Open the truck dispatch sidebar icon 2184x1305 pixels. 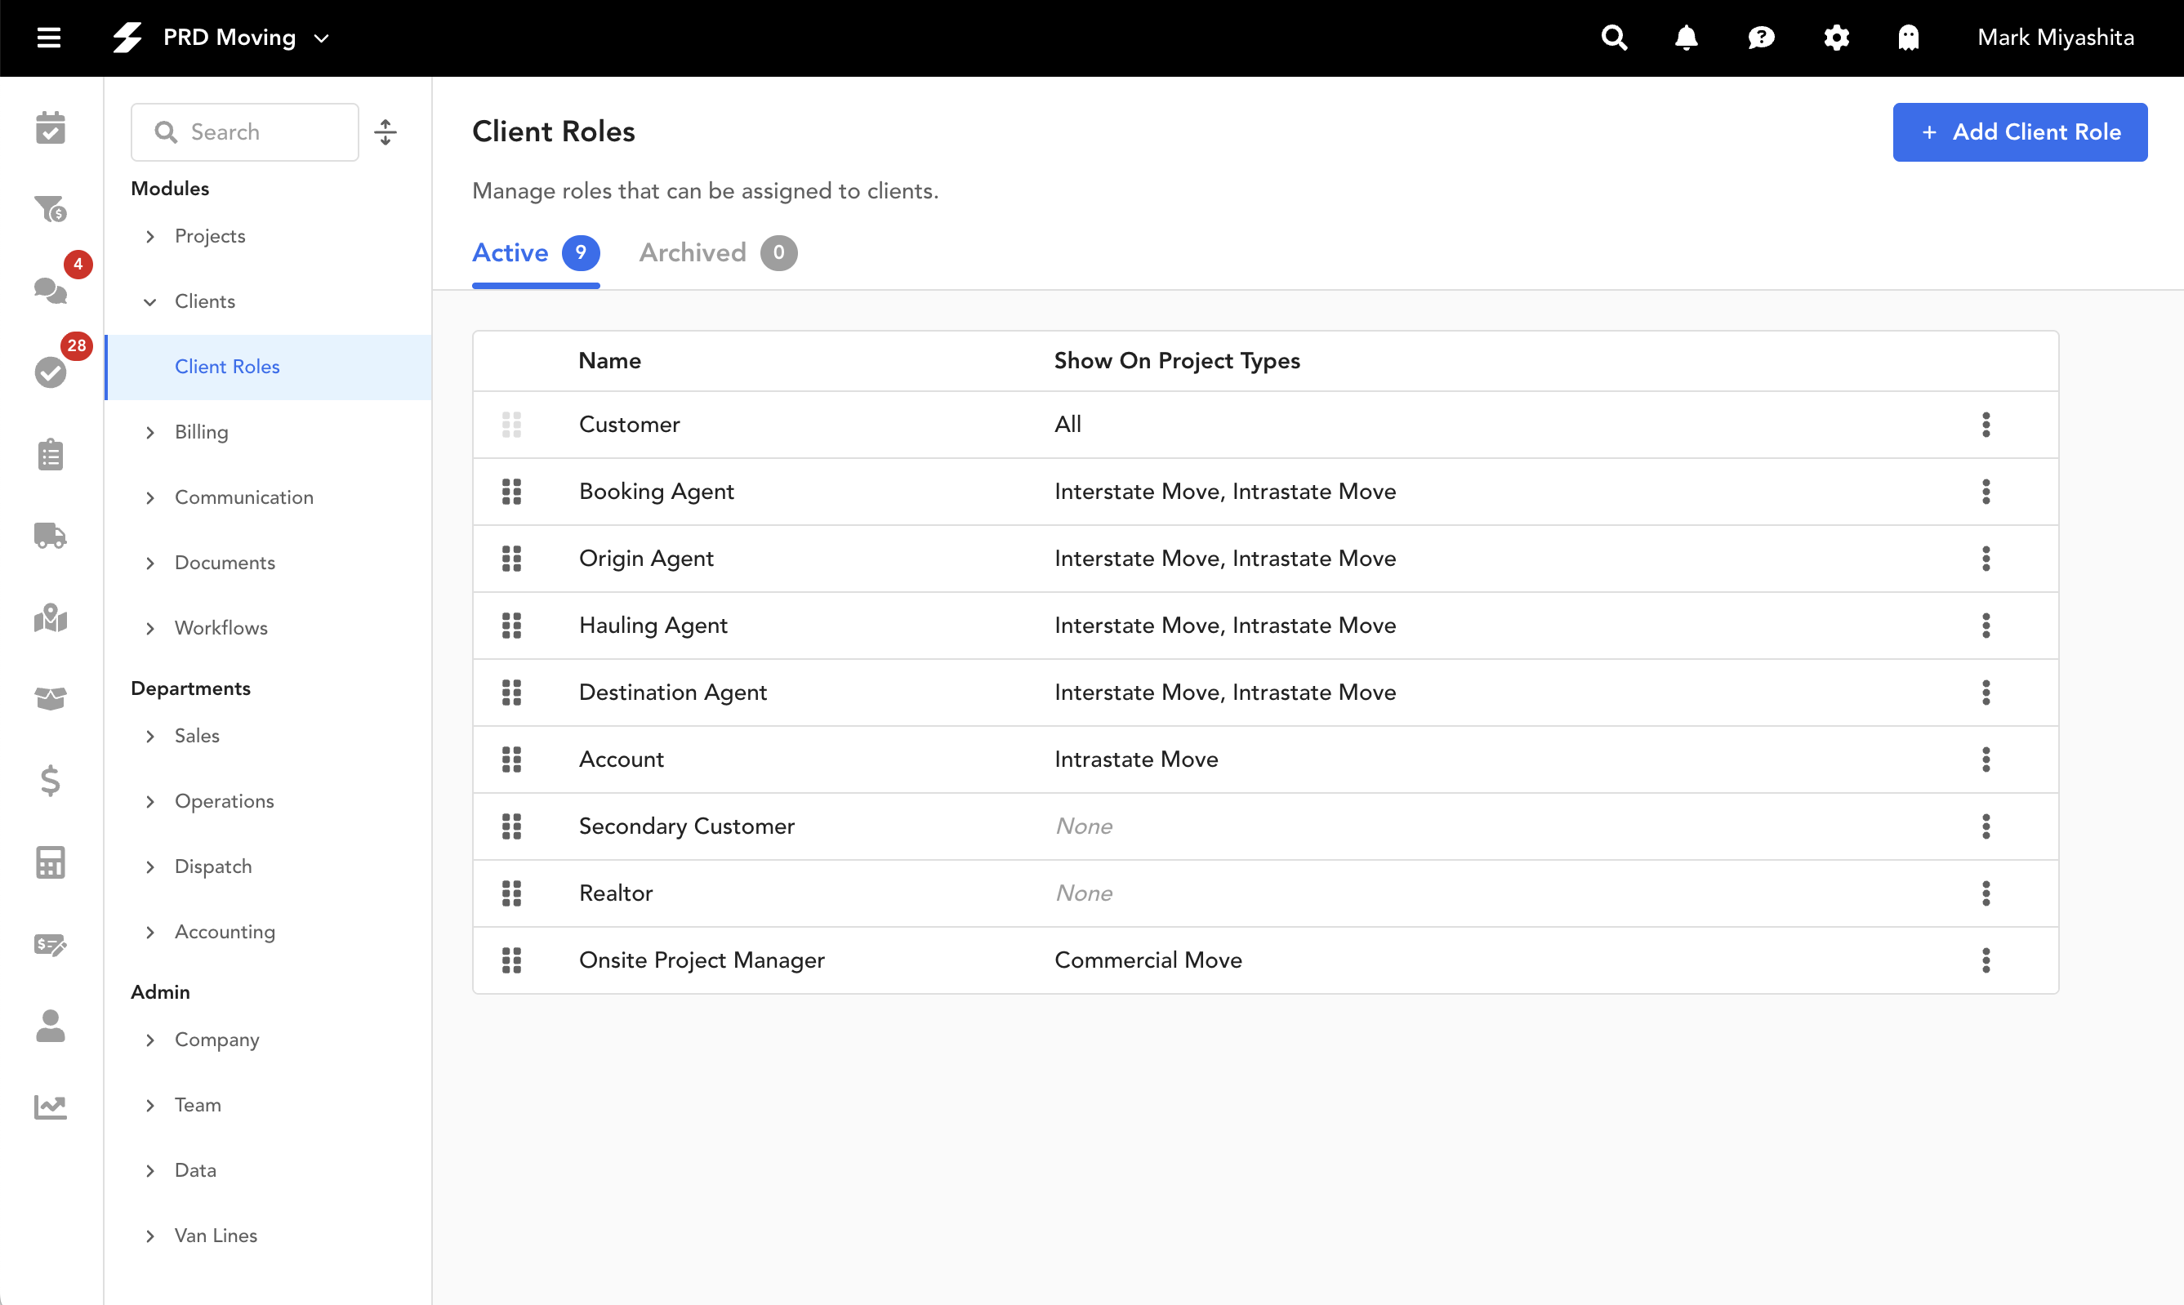tap(50, 536)
